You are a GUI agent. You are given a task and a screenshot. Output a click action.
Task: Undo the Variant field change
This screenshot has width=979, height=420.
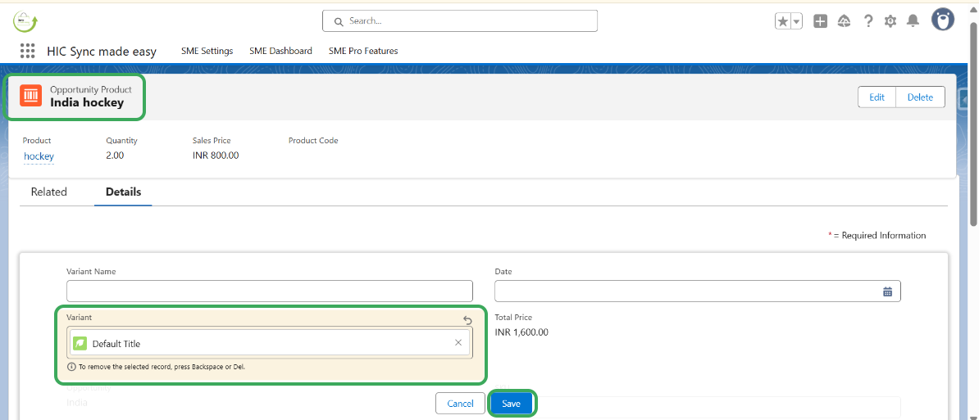467,320
